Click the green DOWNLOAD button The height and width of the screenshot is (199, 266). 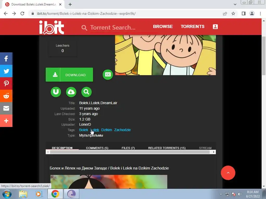click(69, 75)
